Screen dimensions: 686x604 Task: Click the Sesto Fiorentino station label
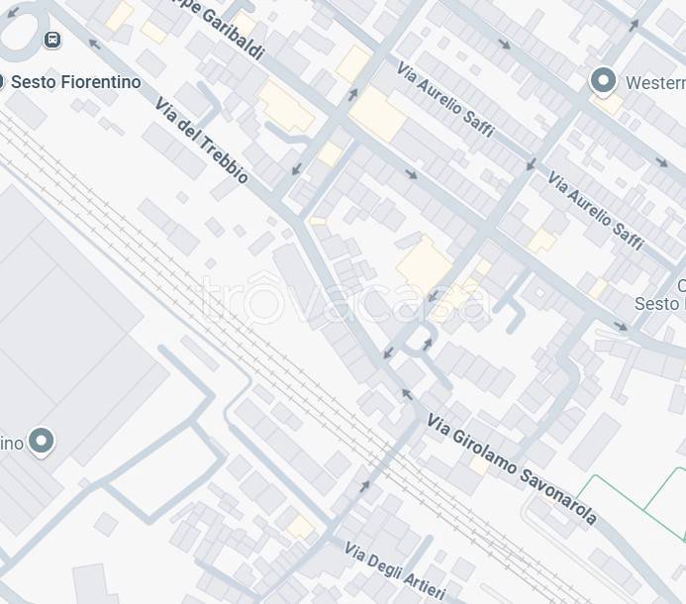point(76,82)
